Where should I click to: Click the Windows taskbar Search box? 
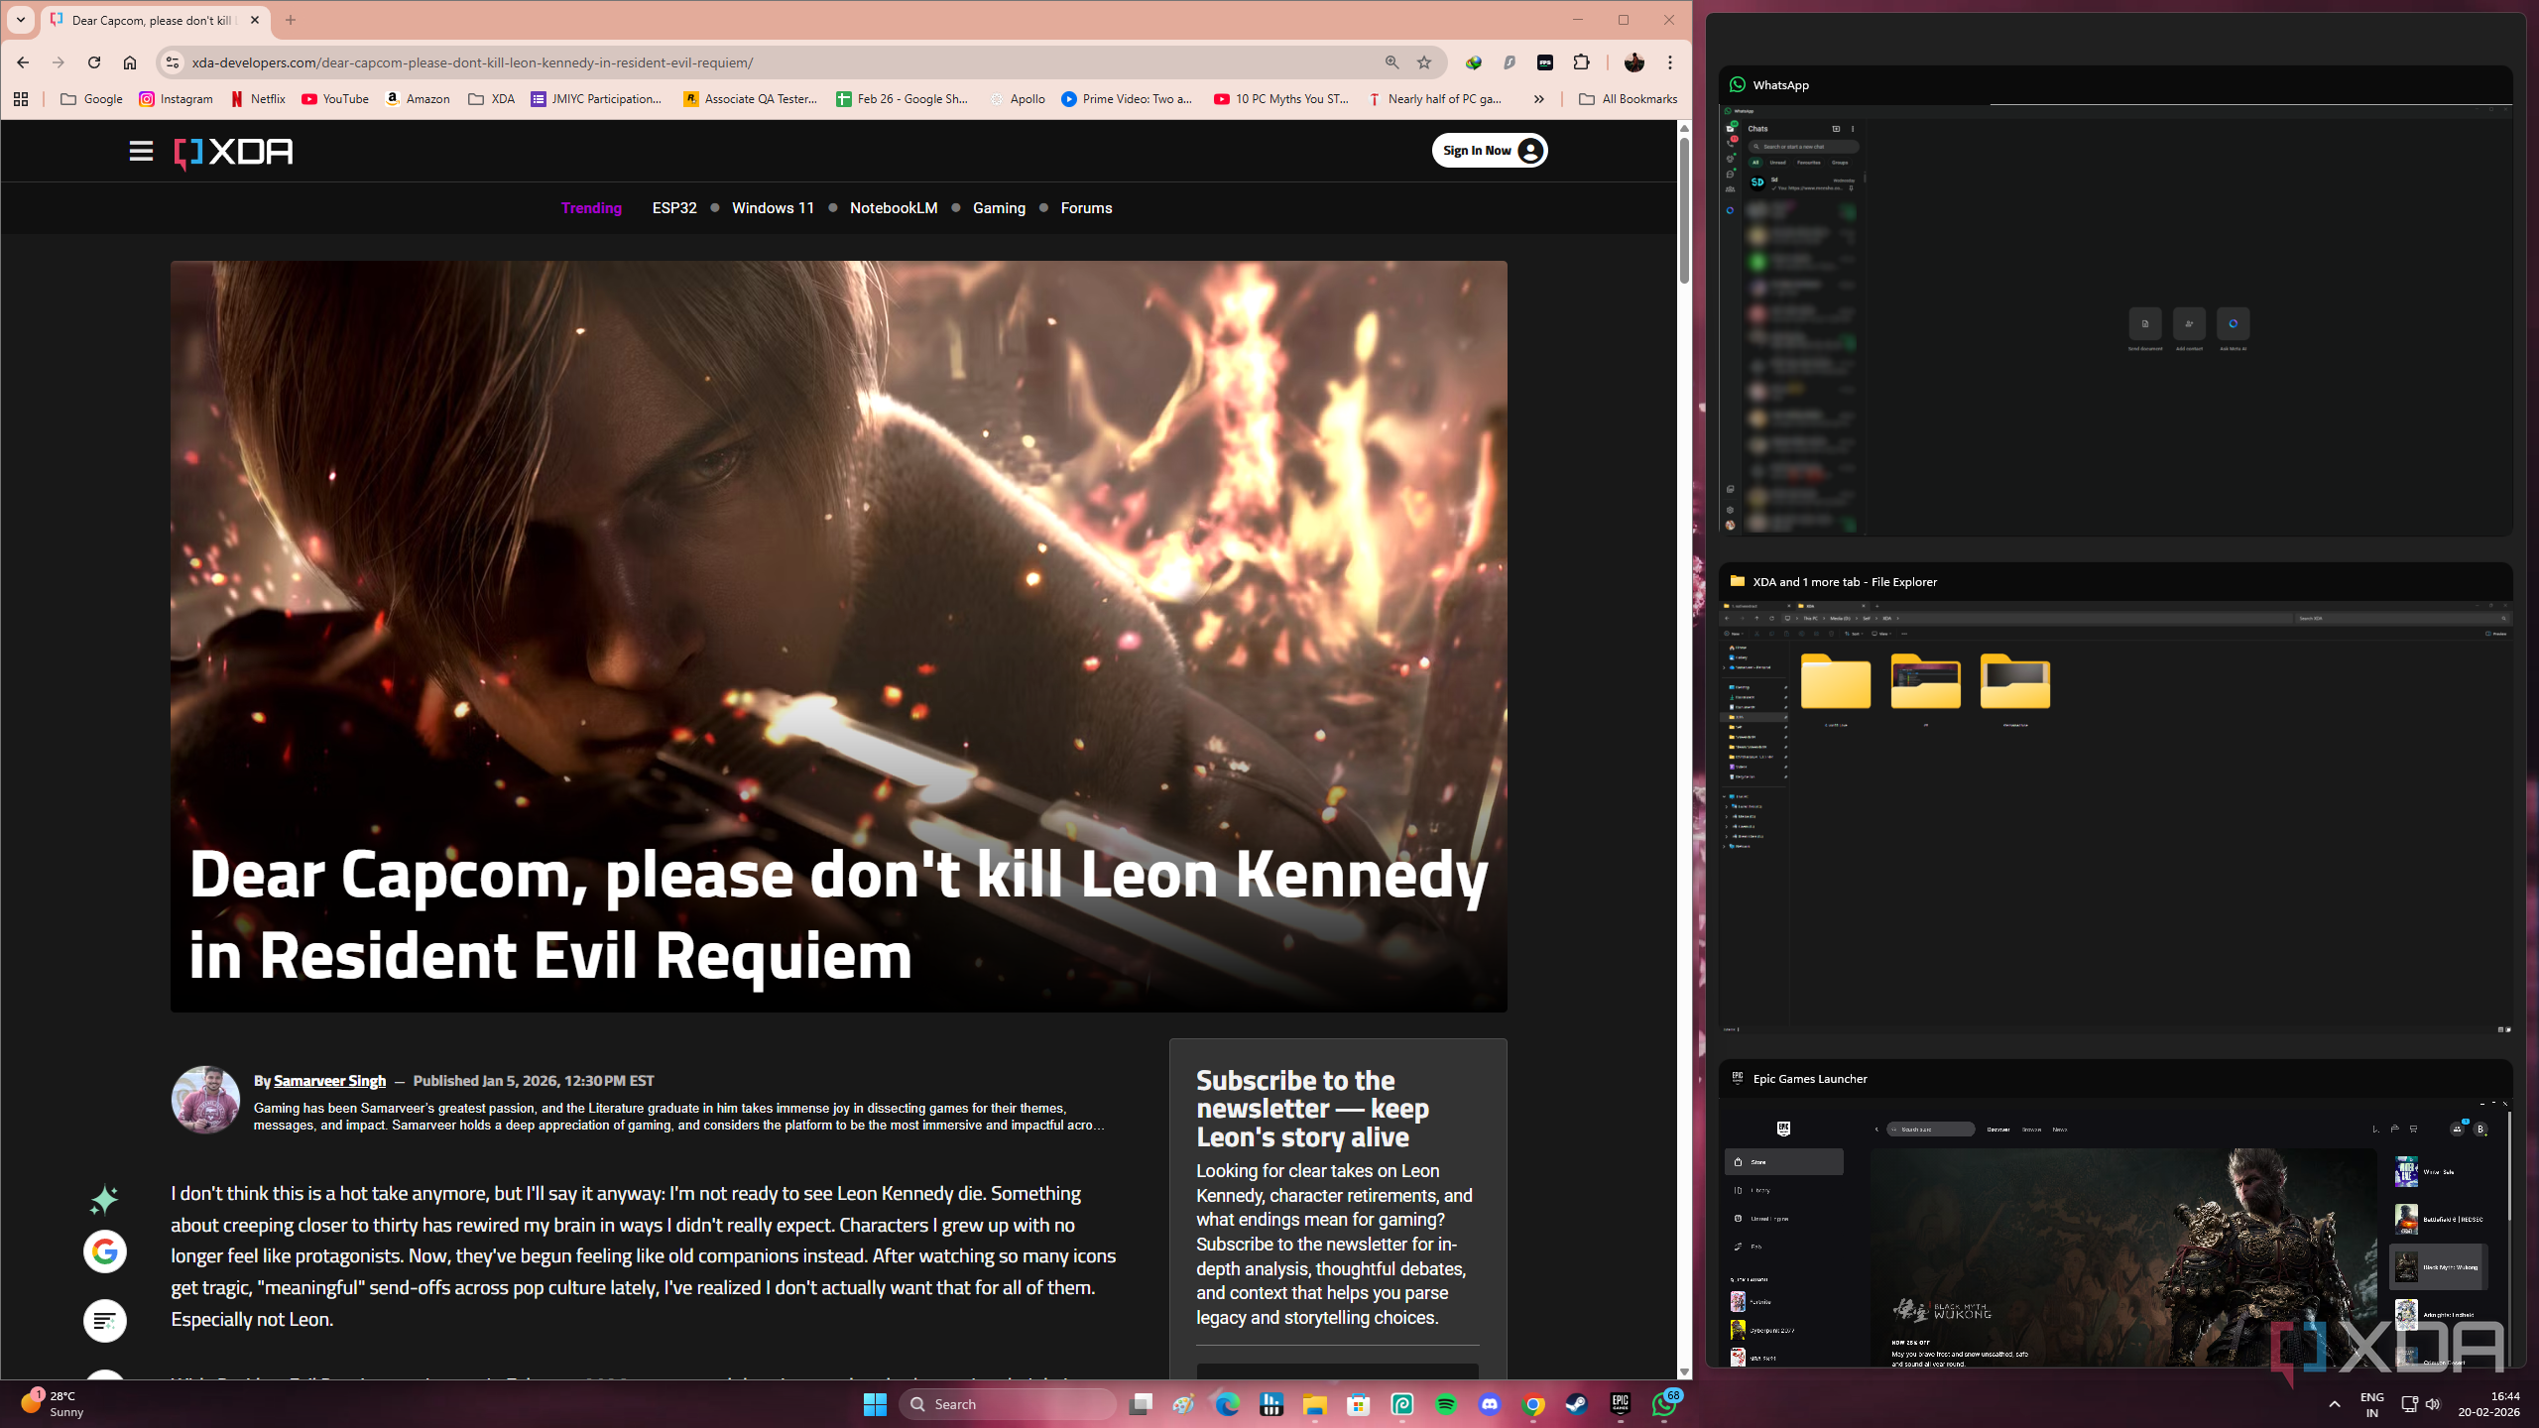coord(1008,1404)
